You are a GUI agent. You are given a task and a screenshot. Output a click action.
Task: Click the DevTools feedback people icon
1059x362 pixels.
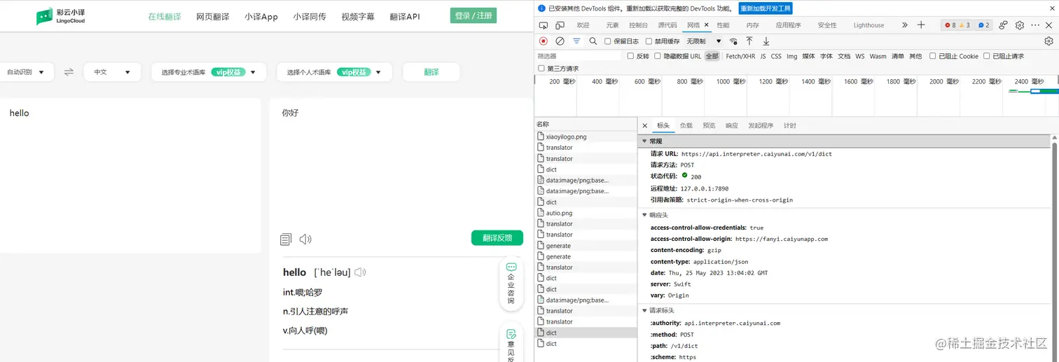[1003, 25]
